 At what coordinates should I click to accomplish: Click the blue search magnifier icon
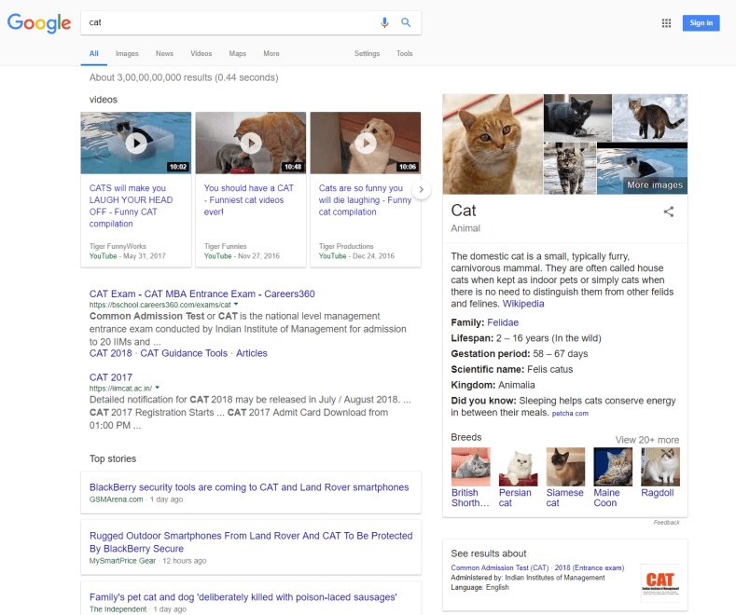[x=406, y=22]
